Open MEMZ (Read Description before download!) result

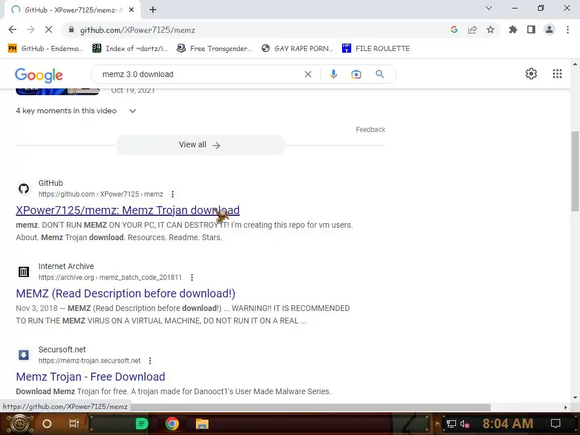tap(125, 293)
